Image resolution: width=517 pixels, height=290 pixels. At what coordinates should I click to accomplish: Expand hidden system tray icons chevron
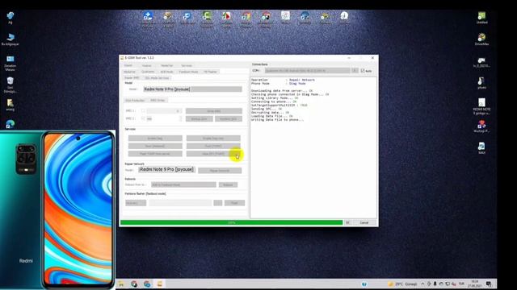(422, 284)
